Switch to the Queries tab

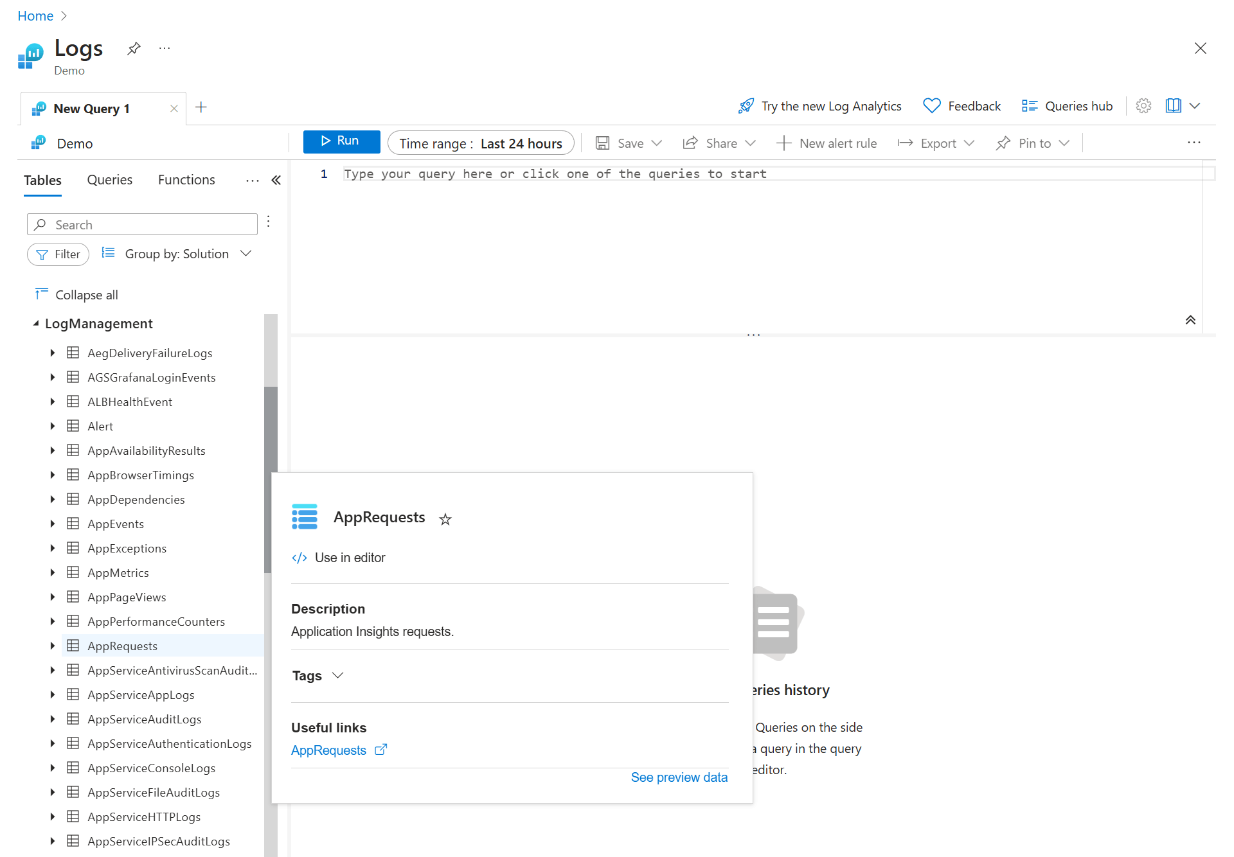pos(109,181)
